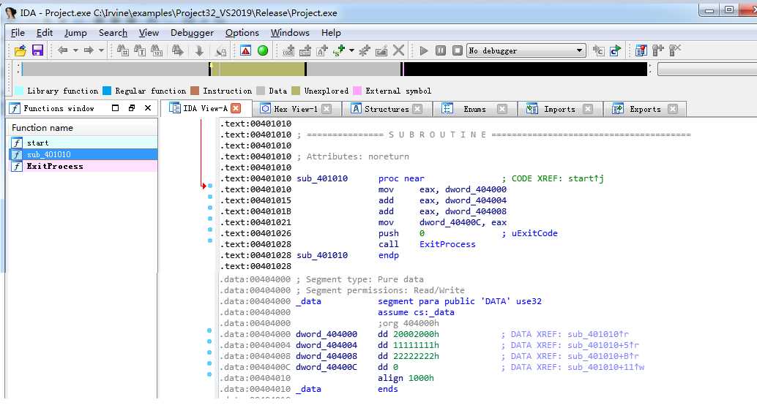Maximize the Functions window panel
This screenshot has width=757, height=416.
coord(115,108)
